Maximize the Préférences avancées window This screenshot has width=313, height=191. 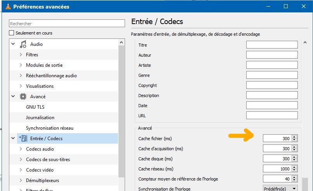click(x=286, y=6)
